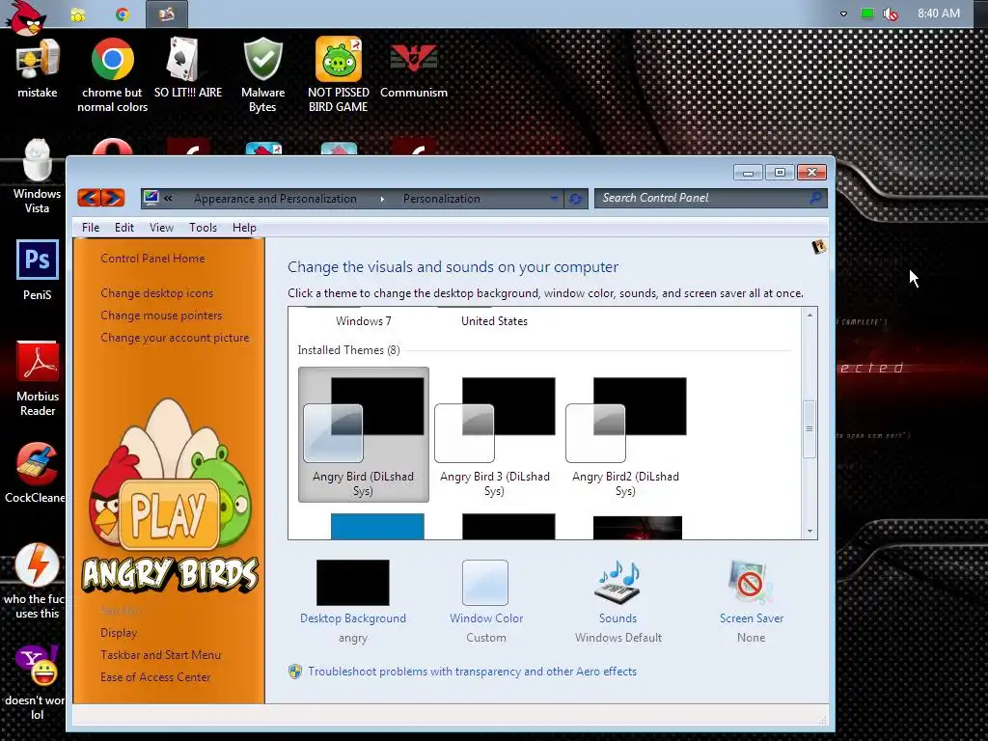Expand the double chevron in address bar

tap(168, 198)
